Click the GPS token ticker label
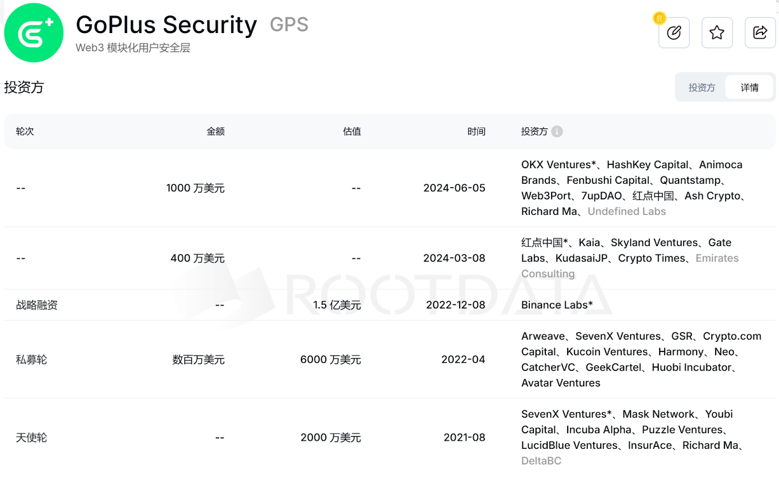 coord(289,25)
